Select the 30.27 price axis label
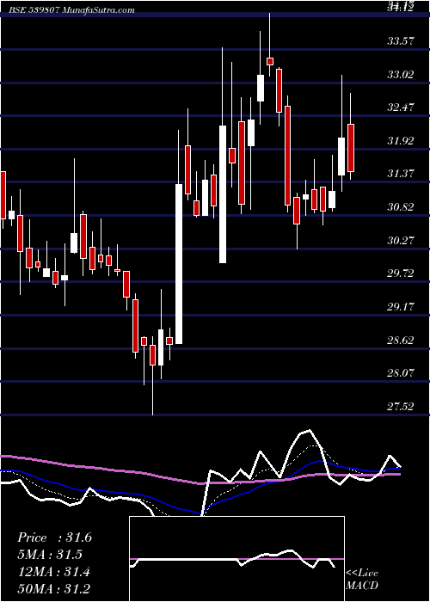430x602 pixels. 401,240
